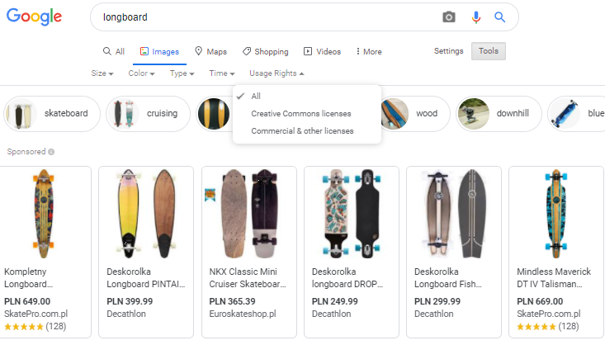Click Deskorolka longboard DROP... title
This screenshot has height=345, width=605.
[x=347, y=278]
